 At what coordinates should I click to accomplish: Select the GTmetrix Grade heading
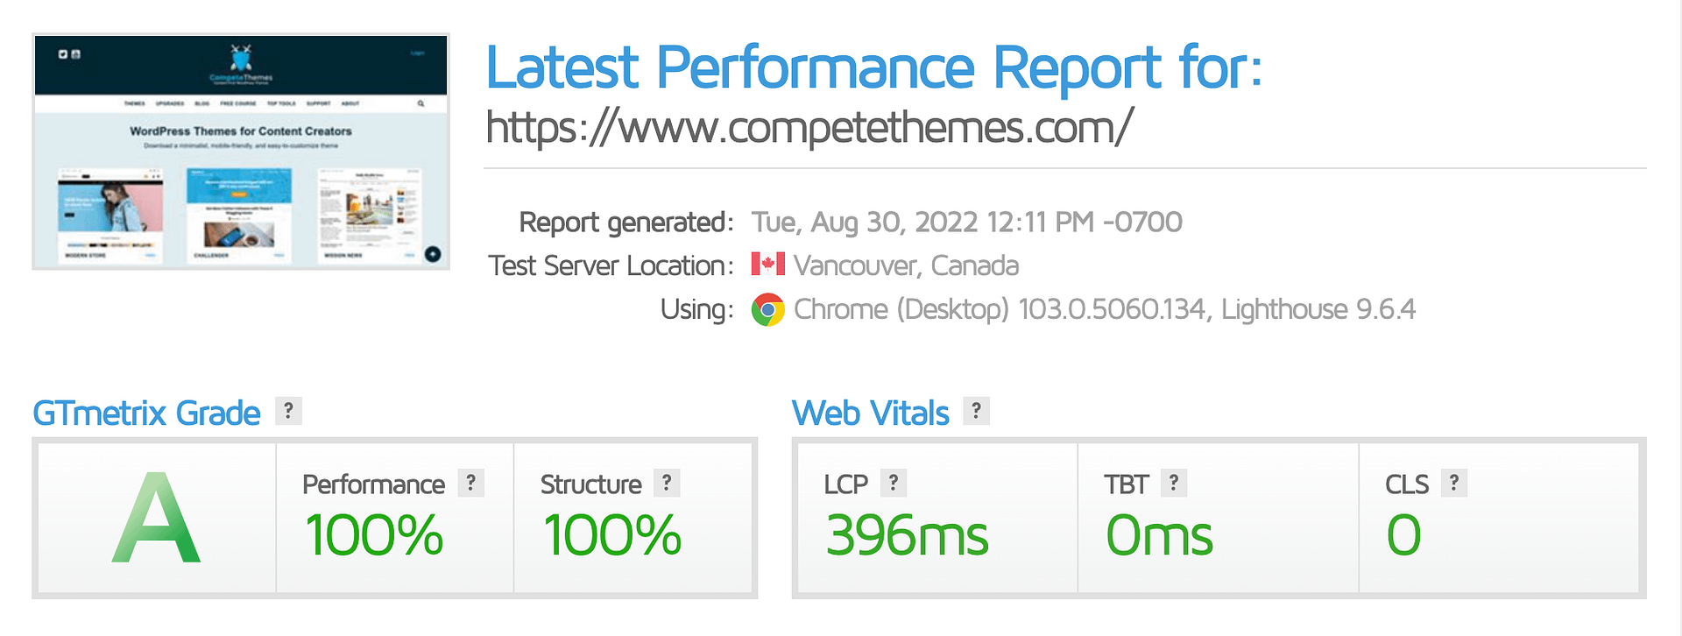tap(146, 413)
